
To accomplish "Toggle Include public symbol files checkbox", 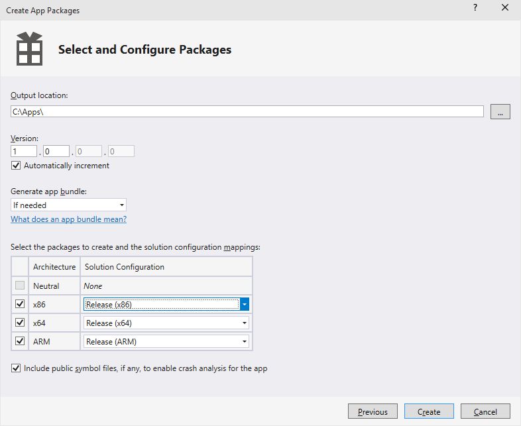I will click(17, 368).
